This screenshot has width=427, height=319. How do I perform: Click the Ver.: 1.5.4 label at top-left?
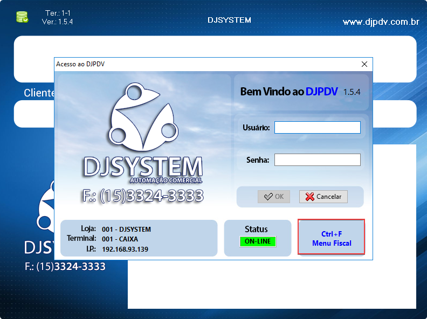[x=57, y=22]
